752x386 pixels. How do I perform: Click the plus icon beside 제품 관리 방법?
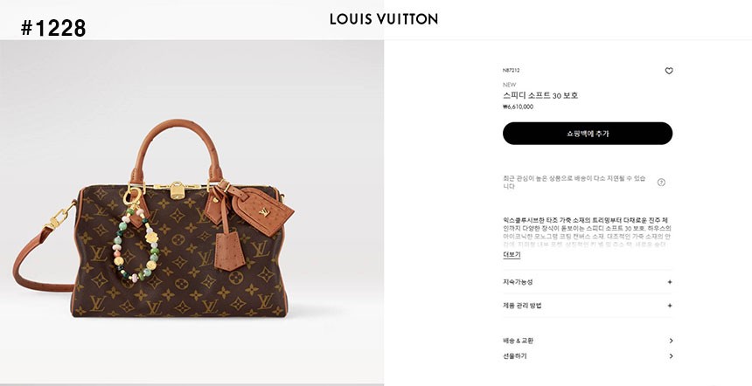[x=670, y=306]
